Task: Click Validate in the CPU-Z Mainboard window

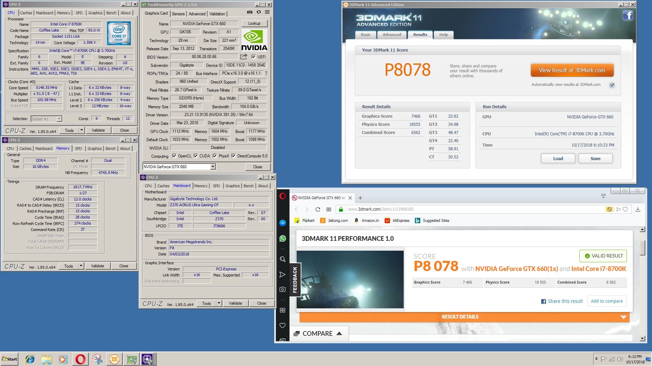Action: (235, 303)
